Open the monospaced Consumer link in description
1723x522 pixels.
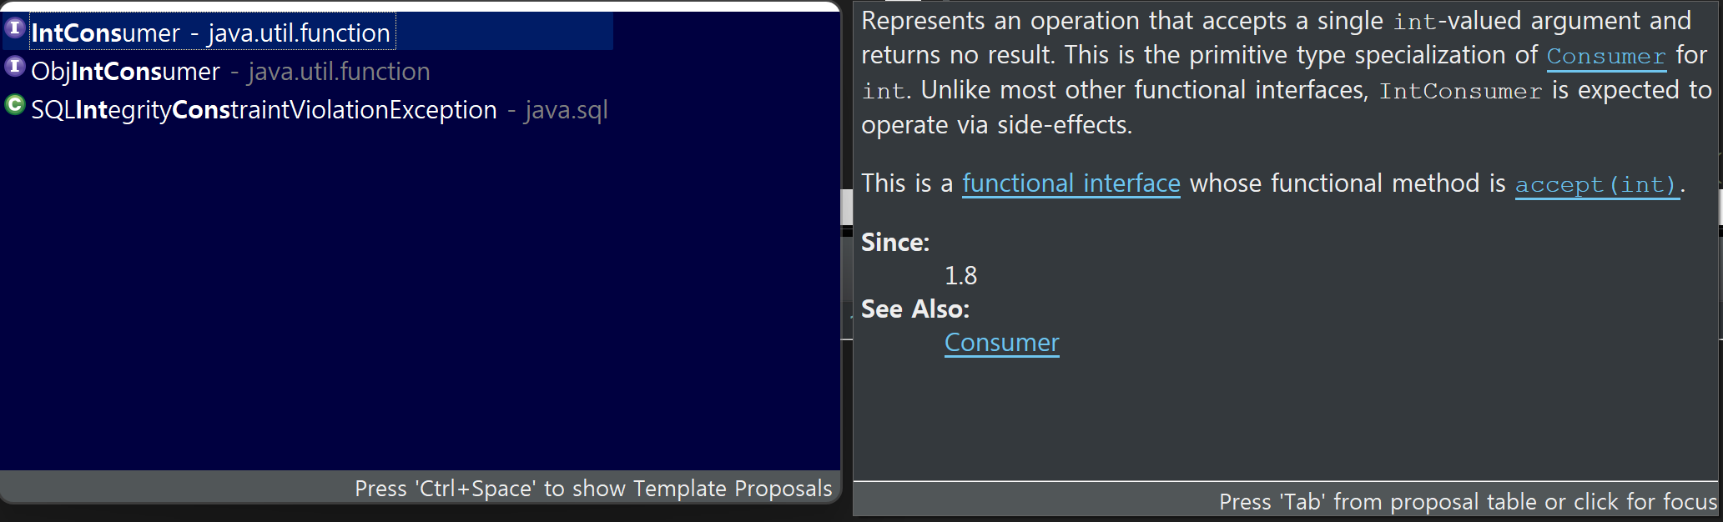coord(1606,57)
